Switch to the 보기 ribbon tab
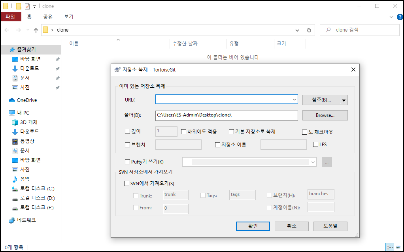Image resolution: width=404 pixels, height=252 pixels. [69, 17]
